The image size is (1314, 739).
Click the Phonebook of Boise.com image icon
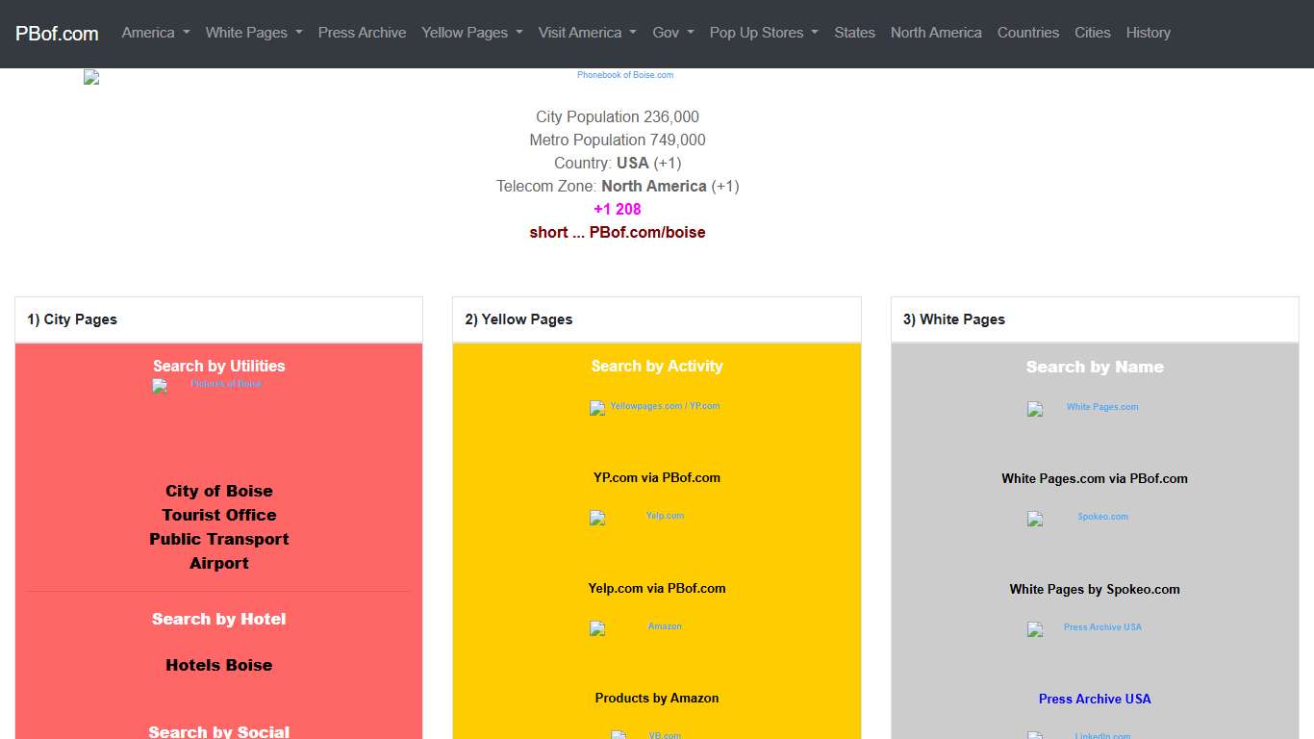point(91,77)
